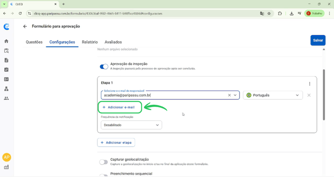Remove the e-mail row with the X
Image resolution: width=334 pixels, height=186 pixels.
point(309,95)
